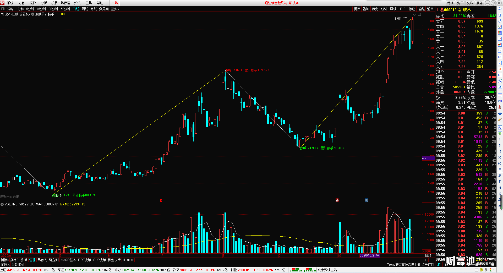Expand the 扩展∧ panel at bottom left

(x=5, y=265)
